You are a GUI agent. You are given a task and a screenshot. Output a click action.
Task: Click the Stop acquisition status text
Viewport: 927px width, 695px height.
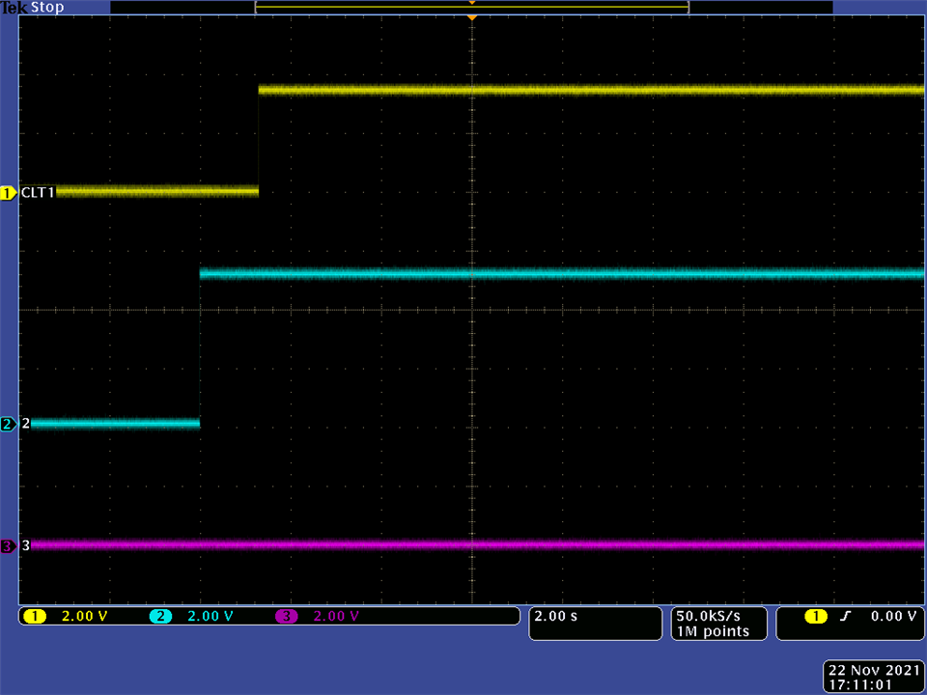click(47, 7)
